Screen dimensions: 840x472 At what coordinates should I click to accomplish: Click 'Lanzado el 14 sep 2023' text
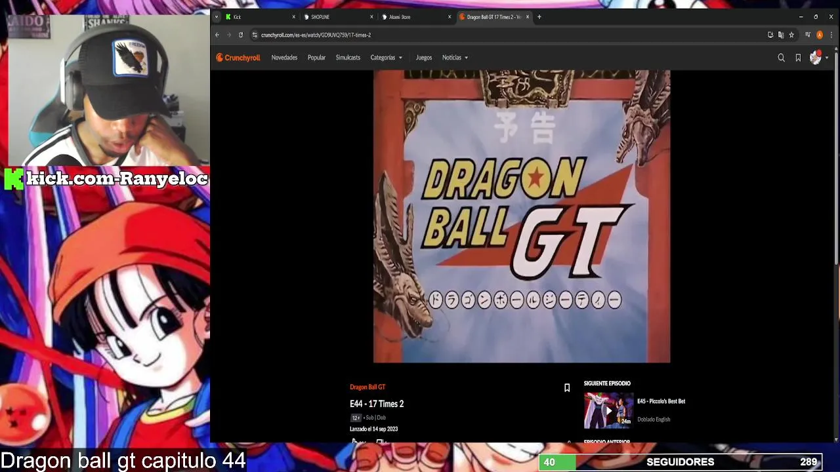(373, 429)
